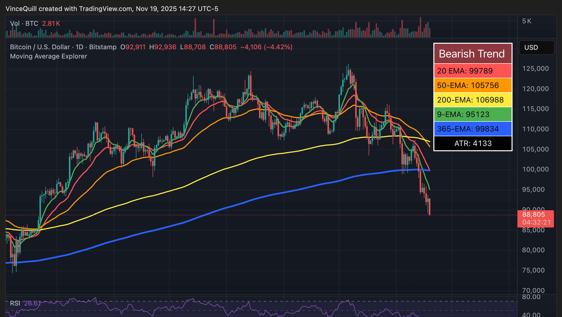Click the RSI indicator label

pos(15,303)
